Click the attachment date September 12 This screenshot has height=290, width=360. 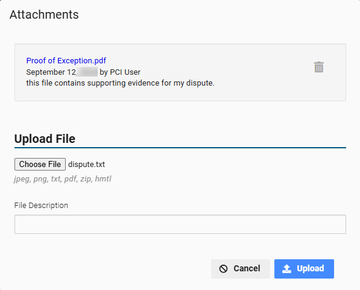tap(51, 72)
